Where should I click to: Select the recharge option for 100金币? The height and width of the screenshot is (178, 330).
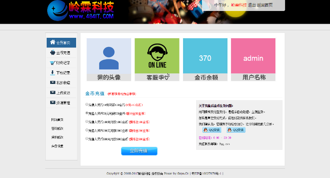[x=87, y=105]
